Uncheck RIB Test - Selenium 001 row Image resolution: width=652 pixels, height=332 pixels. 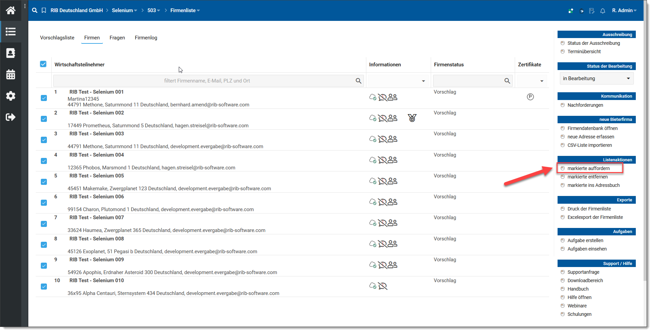(44, 98)
